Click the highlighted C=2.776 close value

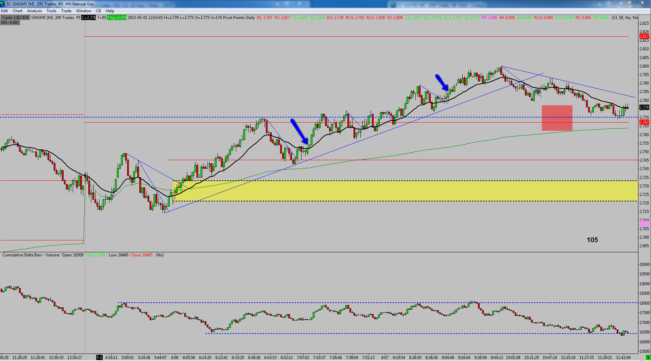click(x=89, y=18)
